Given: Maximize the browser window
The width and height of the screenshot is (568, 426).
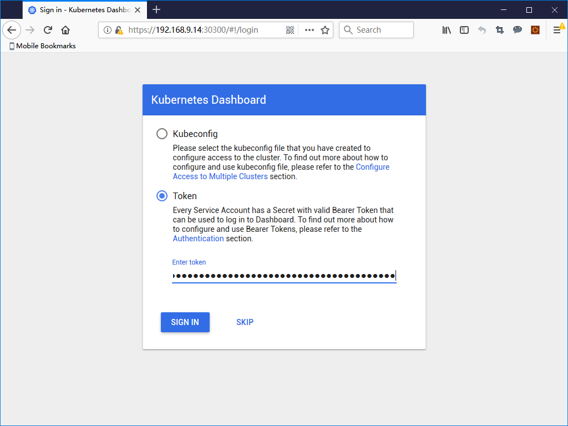Looking at the screenshot, I should 529,10.
